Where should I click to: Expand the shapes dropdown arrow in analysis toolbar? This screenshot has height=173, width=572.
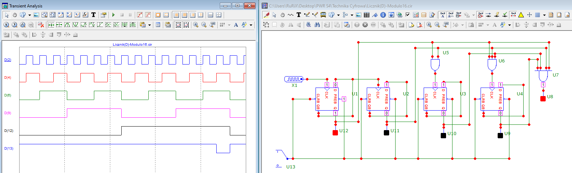pos(30,15)
